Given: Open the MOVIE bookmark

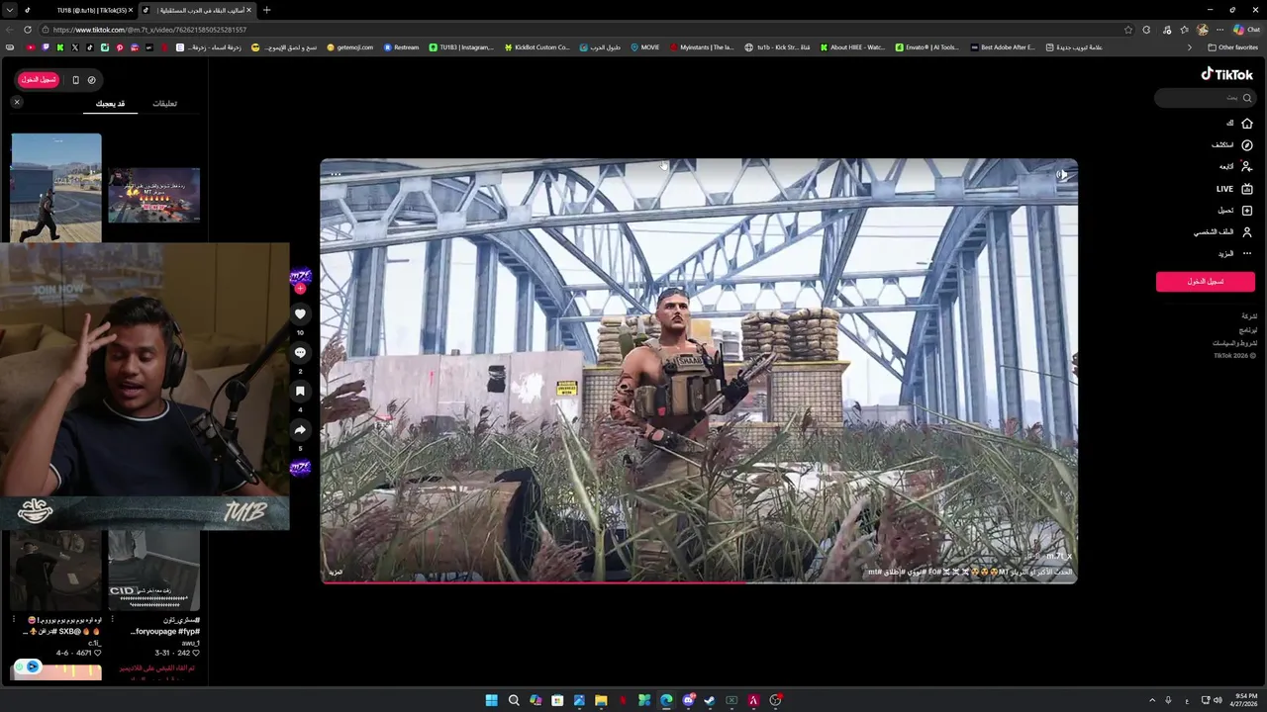Looking at the screenshot, I should click(644, 47).
